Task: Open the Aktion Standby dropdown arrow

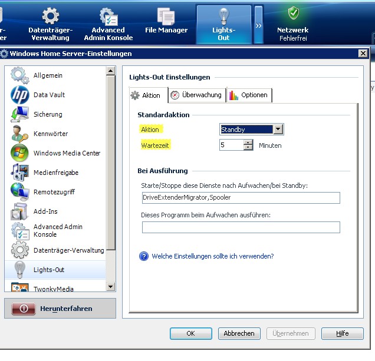Action: click(x=278, y=129)
